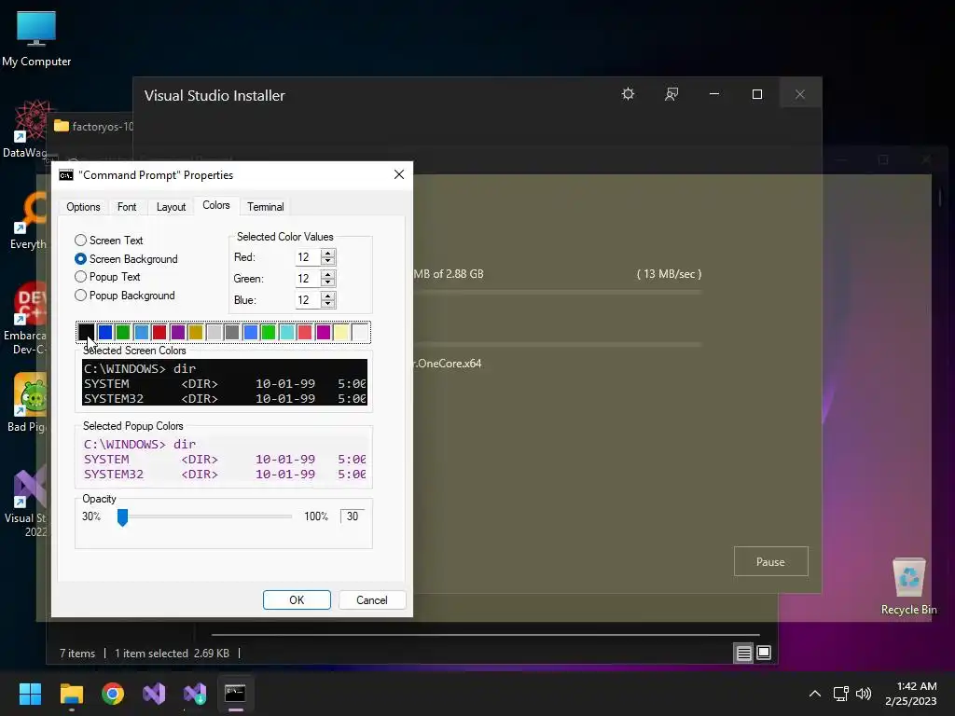The image size is (955, 716).
Task: Click the Red value input field
Action: point(308,257)
